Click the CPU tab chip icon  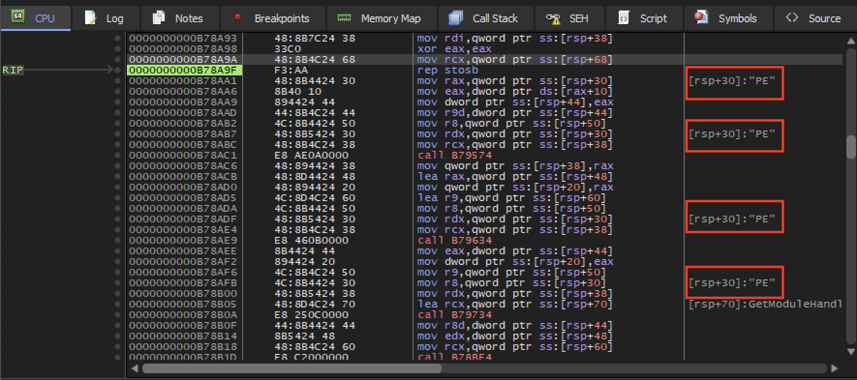[18, 17]
